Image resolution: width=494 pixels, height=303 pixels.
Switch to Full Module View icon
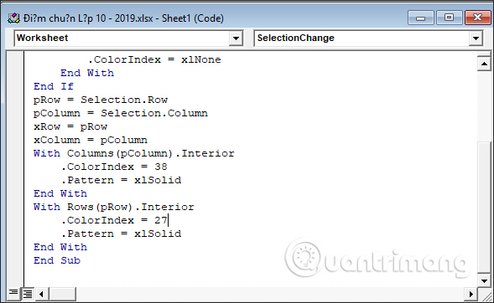[x=28, y=294]
